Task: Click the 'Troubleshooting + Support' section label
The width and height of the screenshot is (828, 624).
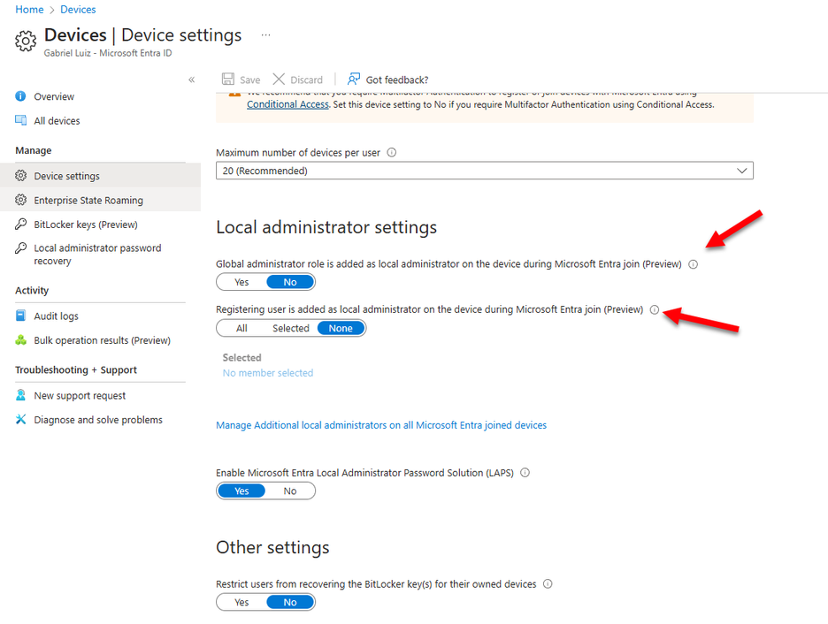Action: click(x=76, y=369)
